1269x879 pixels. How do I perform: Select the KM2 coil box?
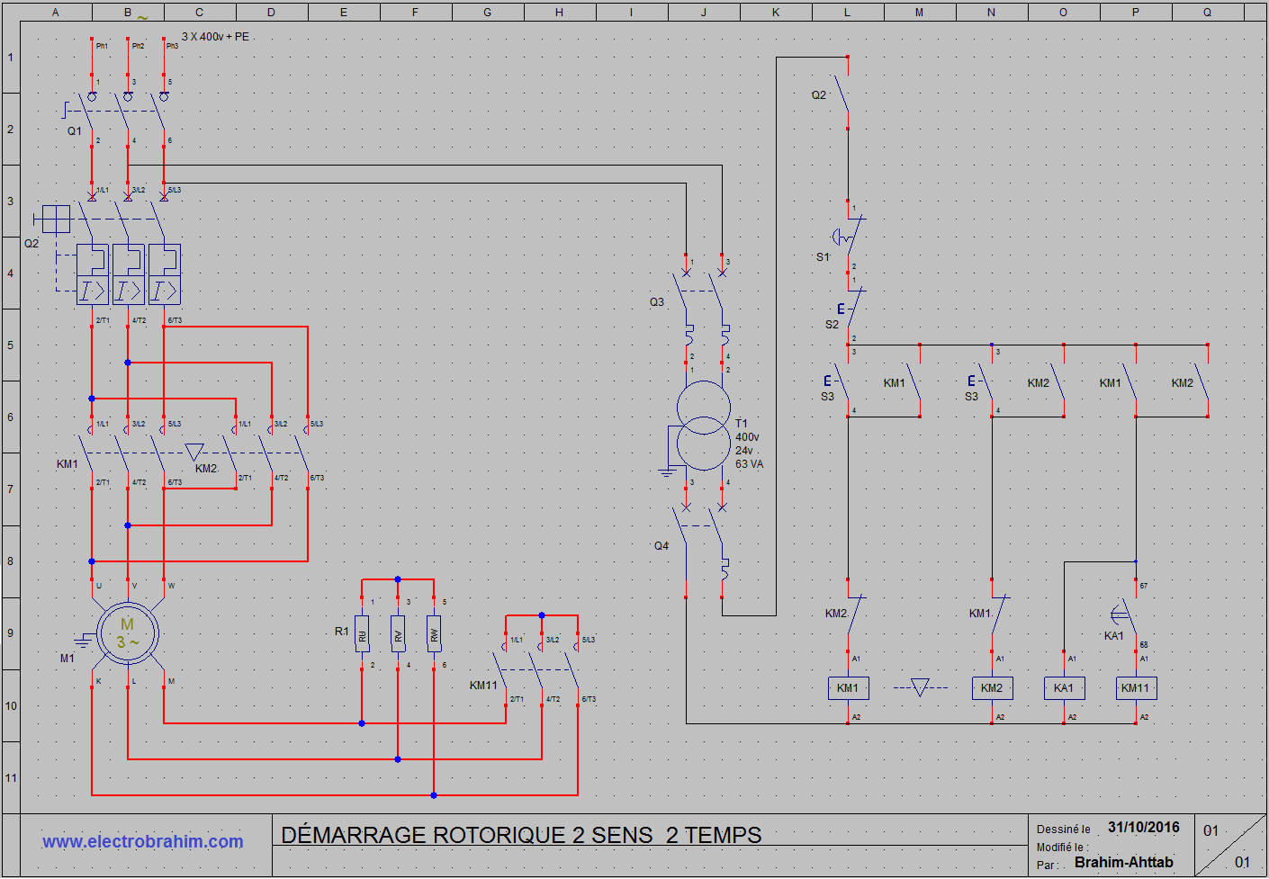click(992, 688)
